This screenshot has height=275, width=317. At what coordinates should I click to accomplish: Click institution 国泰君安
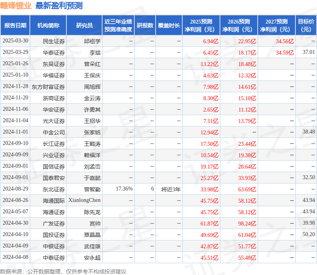tap(54, 178)
